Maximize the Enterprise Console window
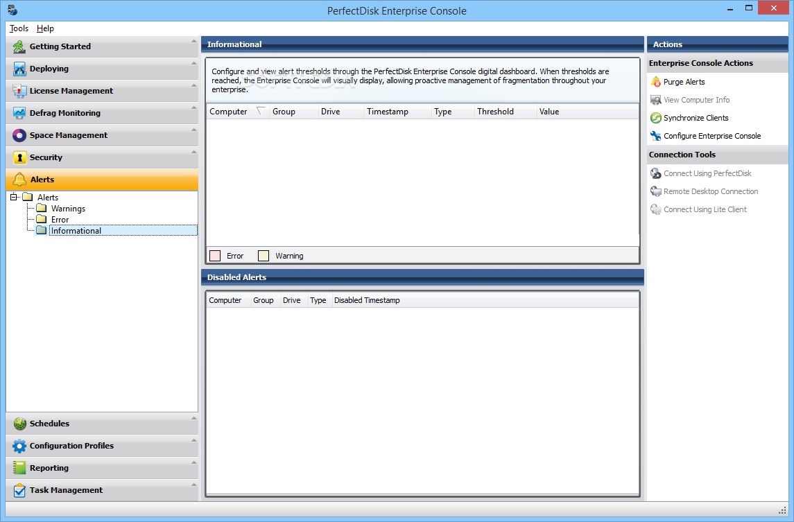This screenshot has height=522, width=794. click(x=749, y=8)
